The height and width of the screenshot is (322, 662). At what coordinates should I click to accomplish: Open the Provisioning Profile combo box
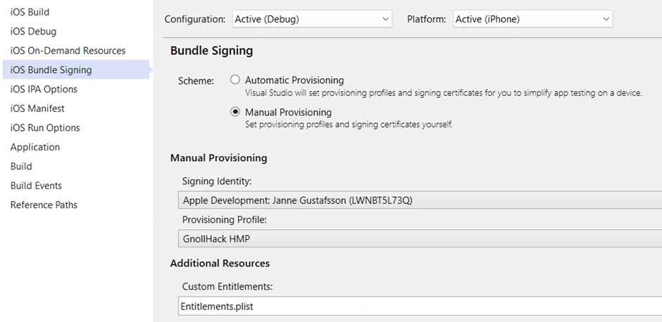tap(420, 239)
